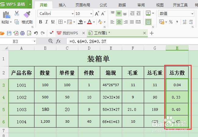Screen dimensions: 198x137
Task: Click the print icon
Action: pyautogui.click(x=23, y=33)
